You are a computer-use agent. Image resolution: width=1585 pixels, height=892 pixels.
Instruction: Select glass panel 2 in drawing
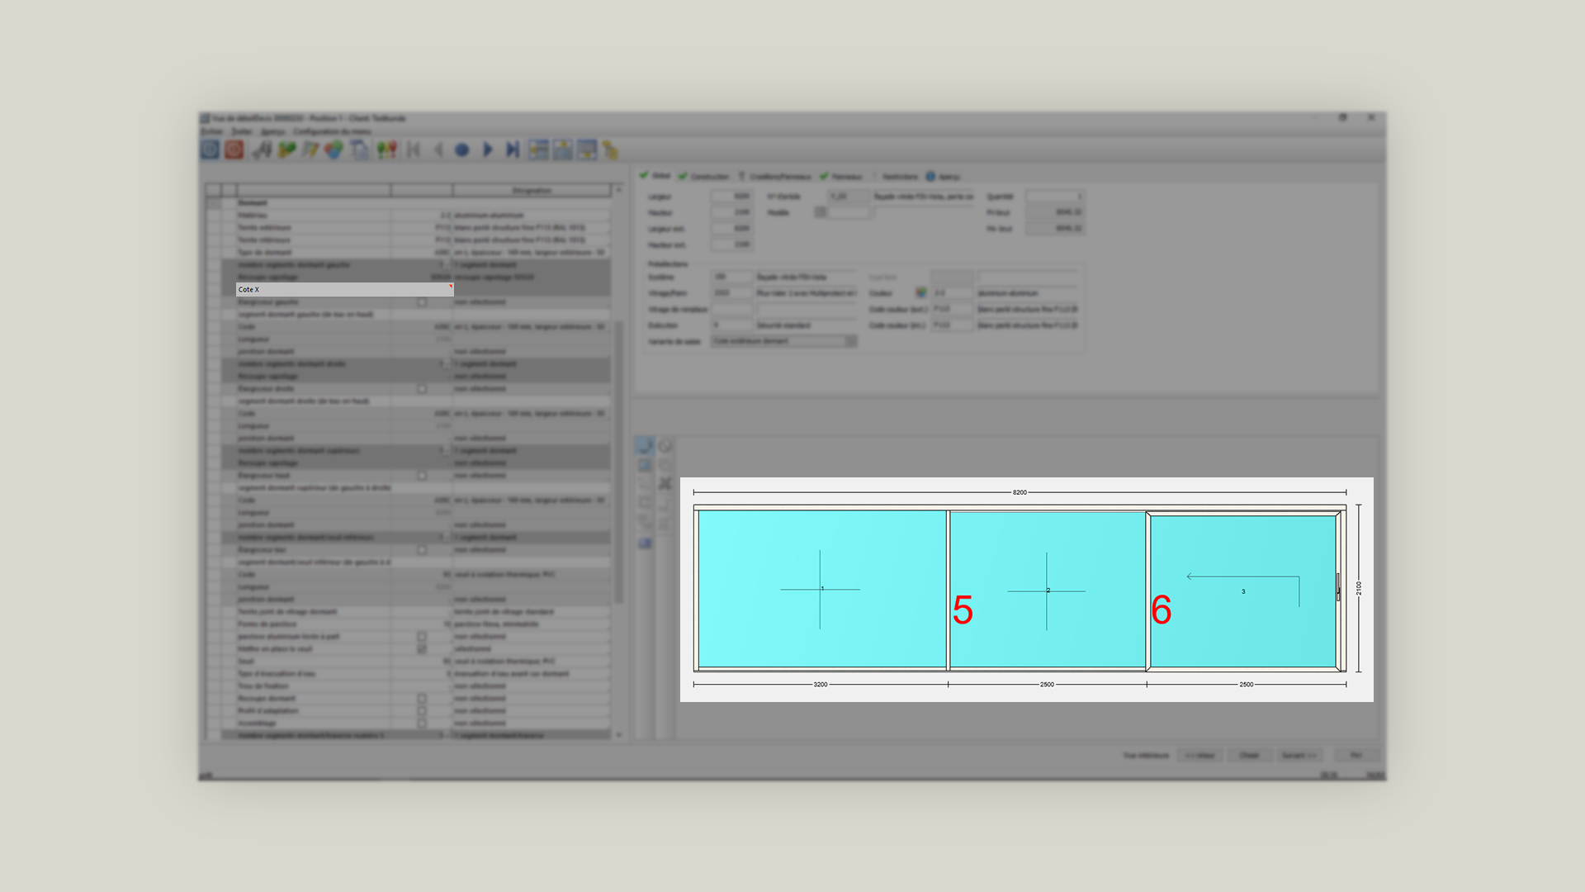coord(1048,590)
